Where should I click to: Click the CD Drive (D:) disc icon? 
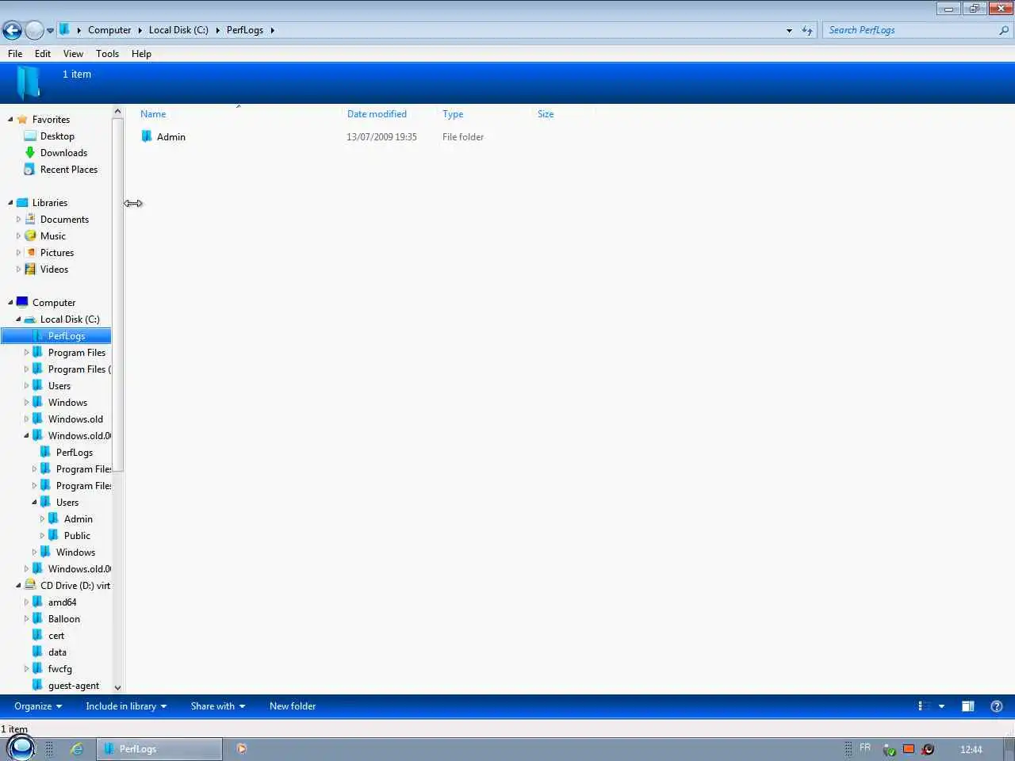pos(30,585)
